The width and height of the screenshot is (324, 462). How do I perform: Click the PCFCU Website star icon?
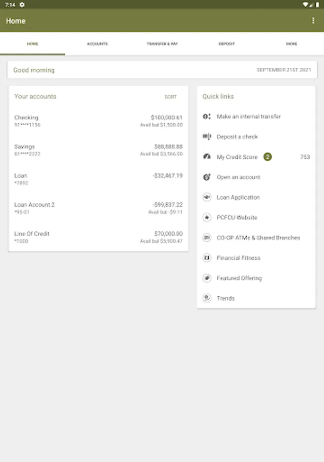[207, 218]
